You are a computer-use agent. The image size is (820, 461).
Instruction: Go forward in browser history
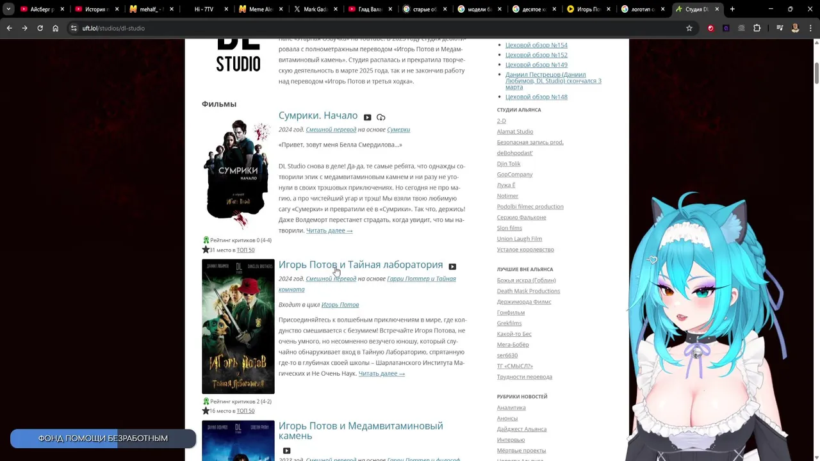click(x=24, y=28)
